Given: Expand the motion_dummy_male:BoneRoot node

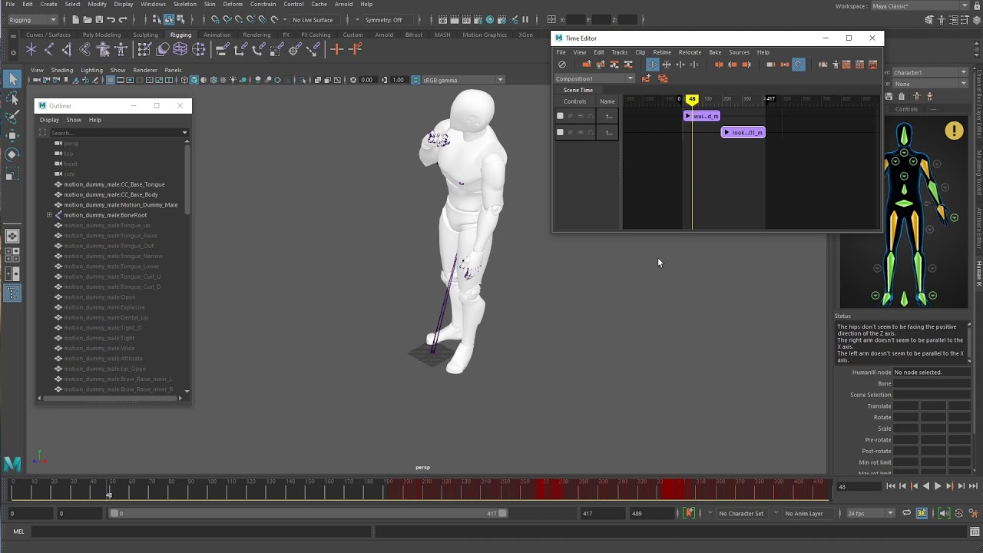Looking at the screenshot, I should coord(49,215).
